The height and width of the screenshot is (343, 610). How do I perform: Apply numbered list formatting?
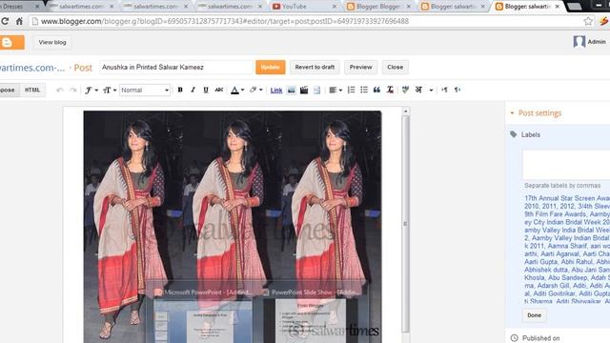coord(351,90)
